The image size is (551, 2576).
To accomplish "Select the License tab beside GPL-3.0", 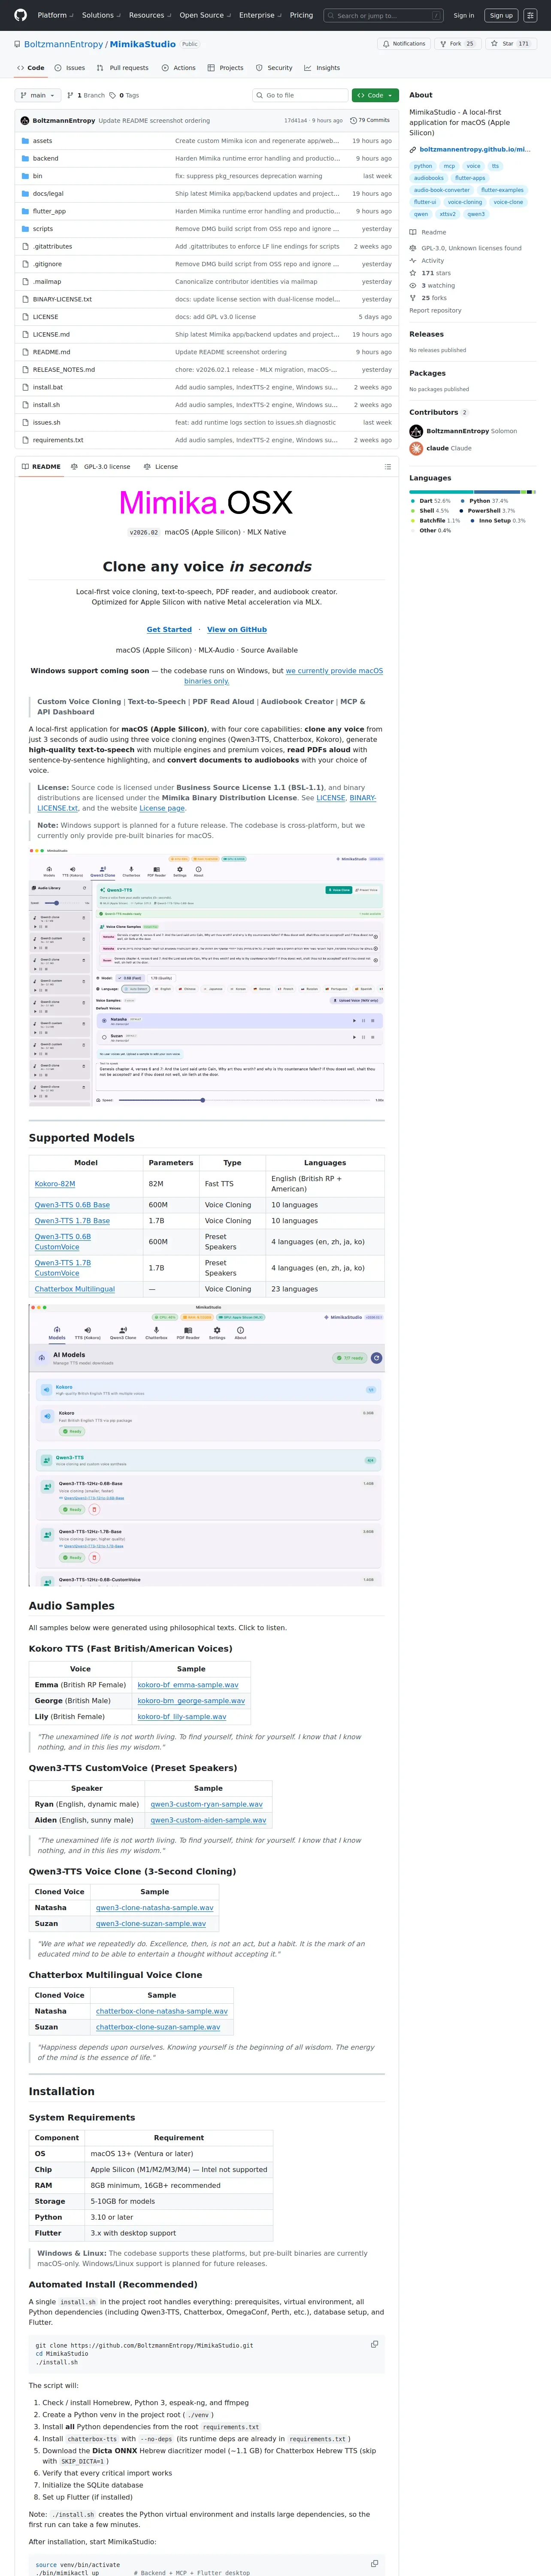I will (x=161, y=467).
